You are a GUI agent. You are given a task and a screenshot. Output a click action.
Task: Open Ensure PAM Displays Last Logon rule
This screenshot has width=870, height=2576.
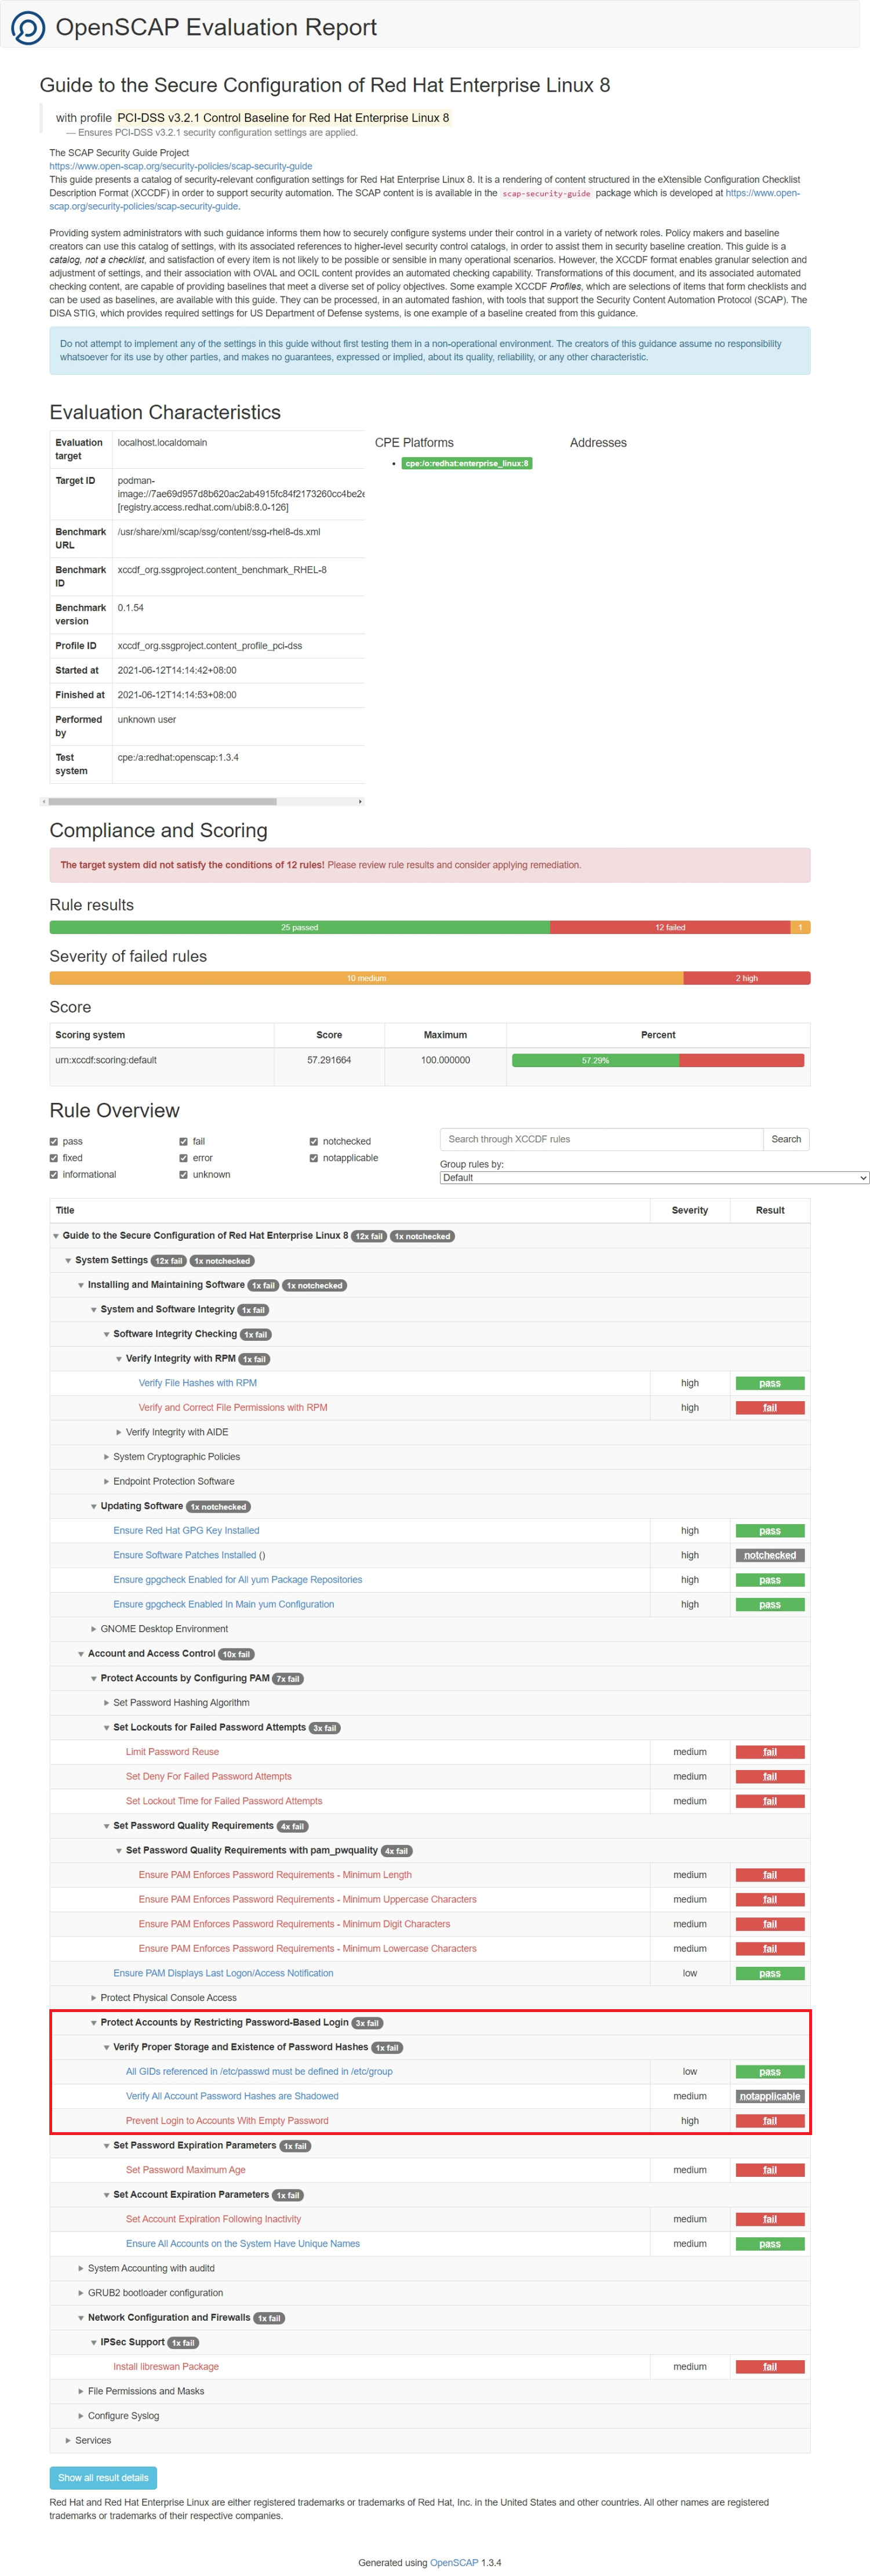pyautogui.click(x=223, y=1973)
